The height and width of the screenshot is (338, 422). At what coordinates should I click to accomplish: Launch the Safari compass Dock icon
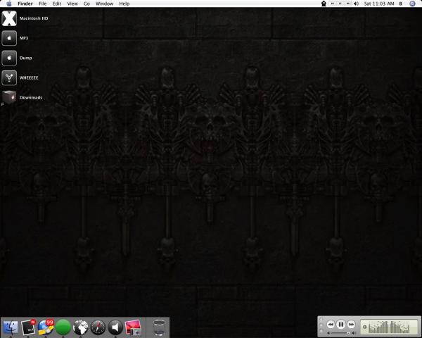(x=98, y=327)
